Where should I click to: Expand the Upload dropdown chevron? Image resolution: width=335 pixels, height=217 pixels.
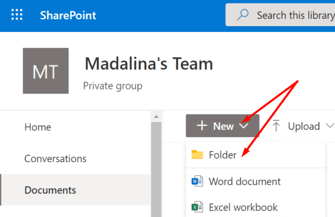(330, 125)
